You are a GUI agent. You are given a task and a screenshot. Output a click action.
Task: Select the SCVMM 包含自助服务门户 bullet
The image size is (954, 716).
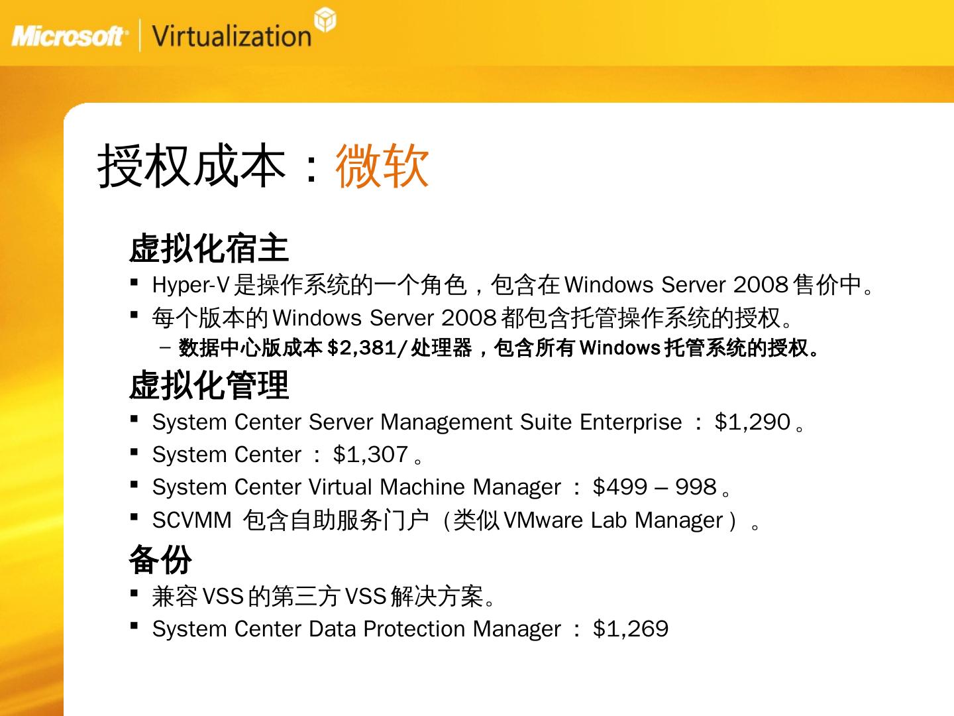pos(455,520)
